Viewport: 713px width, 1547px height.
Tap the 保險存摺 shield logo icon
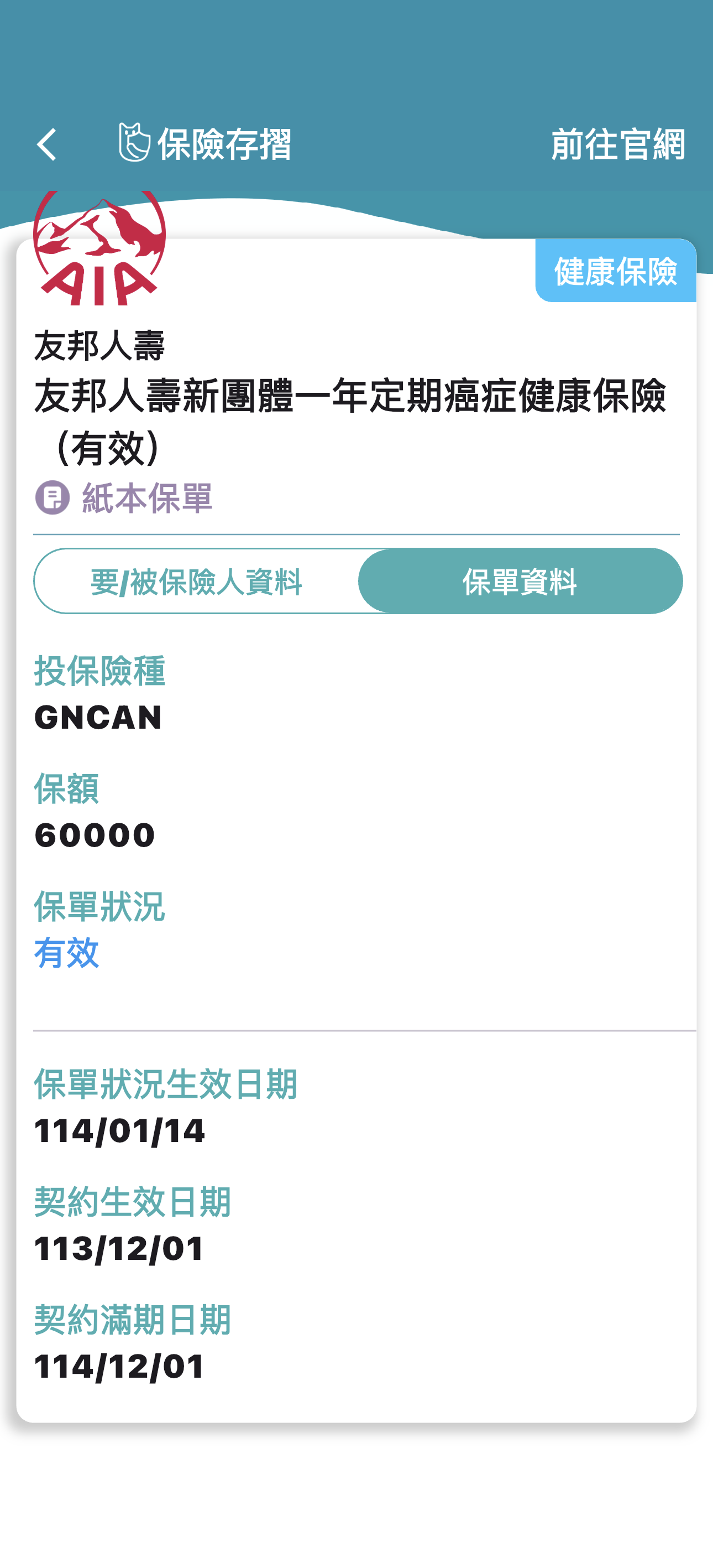(134, 142)
